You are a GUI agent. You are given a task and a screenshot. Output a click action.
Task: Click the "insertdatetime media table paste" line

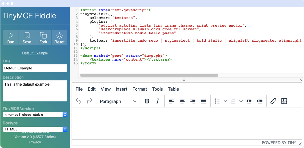pos(137,33)
